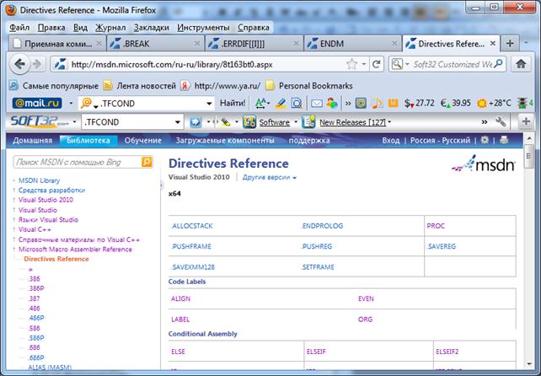Switch to the Приемная коми... tab
Viewport: 541px width, 376px height.
coord(57,44)
